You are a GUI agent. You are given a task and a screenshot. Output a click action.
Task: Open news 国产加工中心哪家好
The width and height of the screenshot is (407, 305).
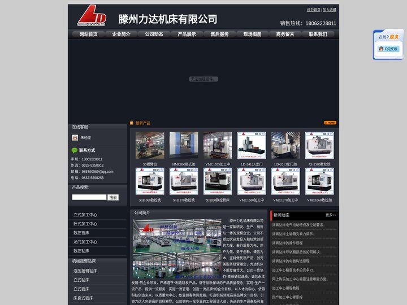point(287,297)
